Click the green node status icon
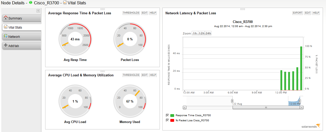The image size is (326, 132). pos(31,3)
